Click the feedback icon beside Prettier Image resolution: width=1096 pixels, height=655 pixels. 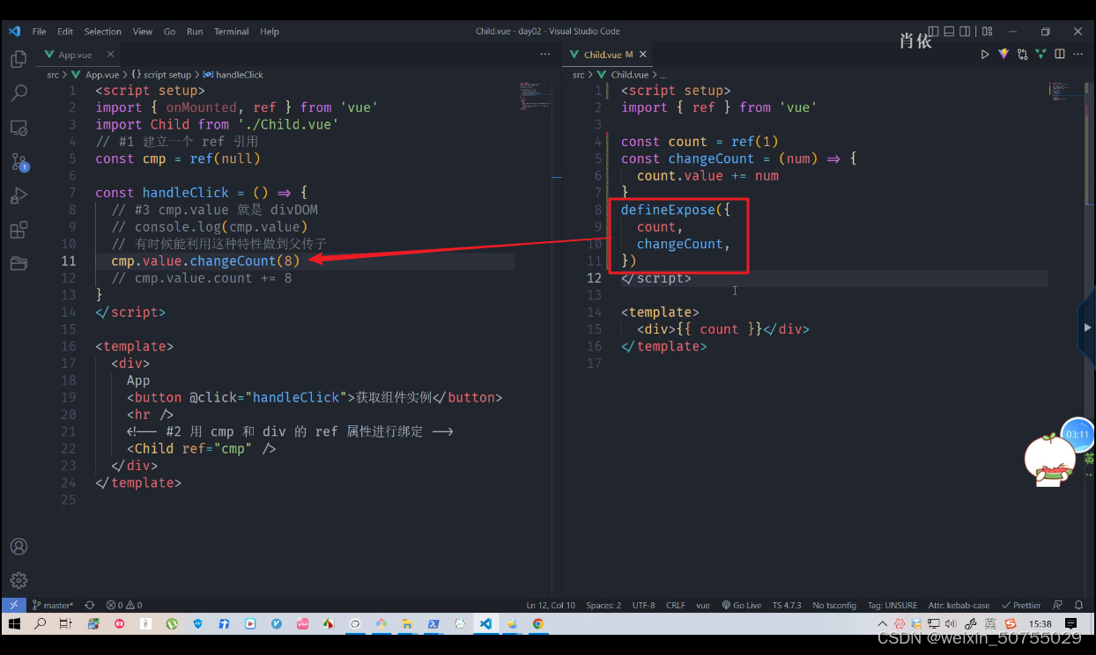click(1058, 605)
